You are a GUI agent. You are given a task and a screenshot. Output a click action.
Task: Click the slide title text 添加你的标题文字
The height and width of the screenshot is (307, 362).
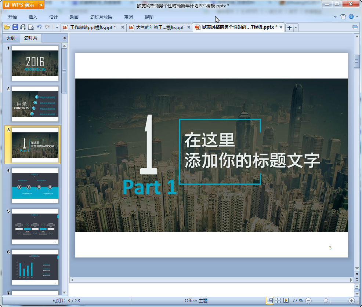pos(252,160)
